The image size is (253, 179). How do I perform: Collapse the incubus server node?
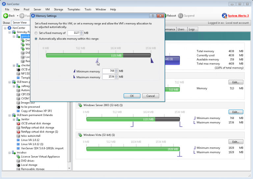(10, 153)
